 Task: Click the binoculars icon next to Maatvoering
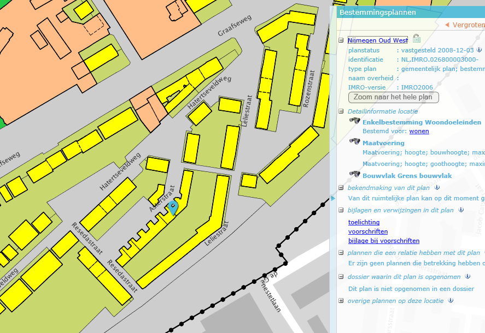coord(354,141)
